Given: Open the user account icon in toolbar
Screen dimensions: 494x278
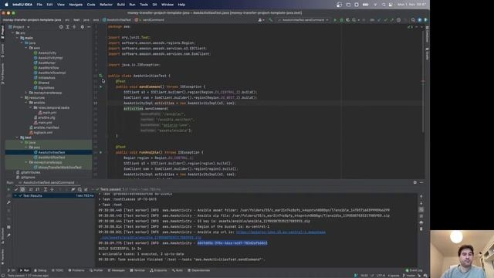Looking at the screenshot, I should (x=261, y=20).
